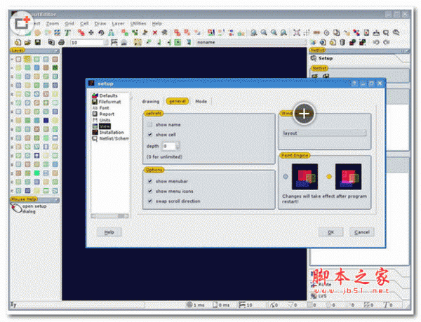Switch to the Mode tab
Viewport: 421px width, 322px height.
pyautogui.click(x=201, y=101)
